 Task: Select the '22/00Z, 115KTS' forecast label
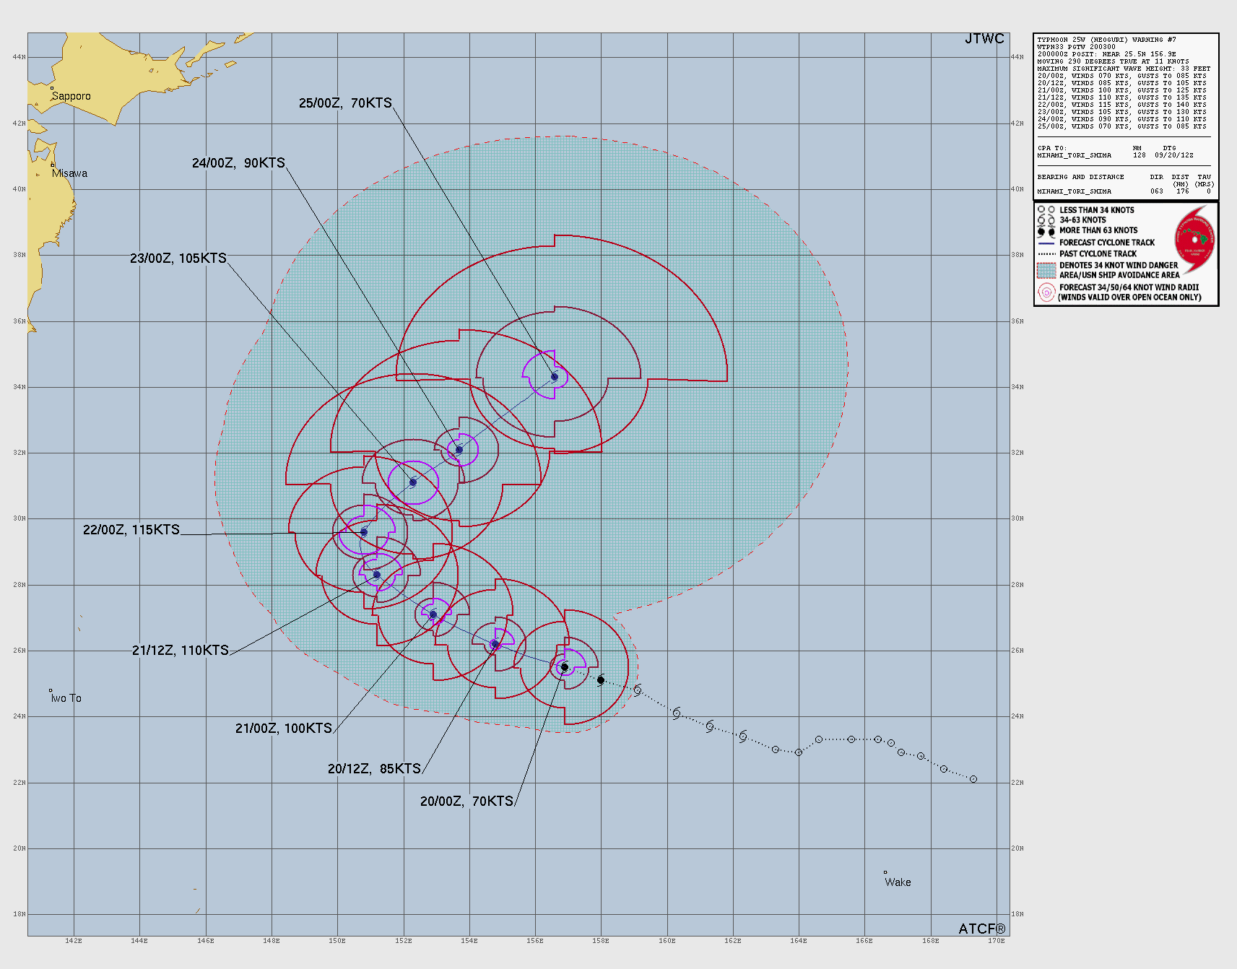tap(131, 530)
